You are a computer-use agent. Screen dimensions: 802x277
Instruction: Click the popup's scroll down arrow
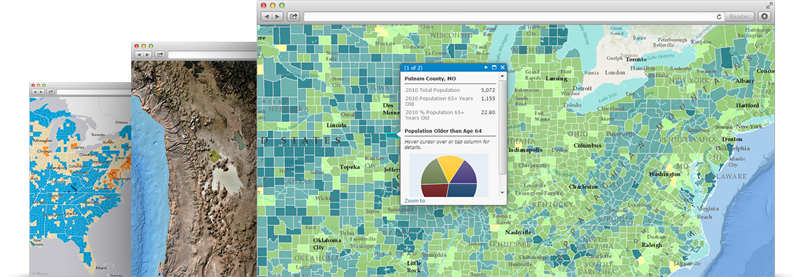click(x=502, y=192)
